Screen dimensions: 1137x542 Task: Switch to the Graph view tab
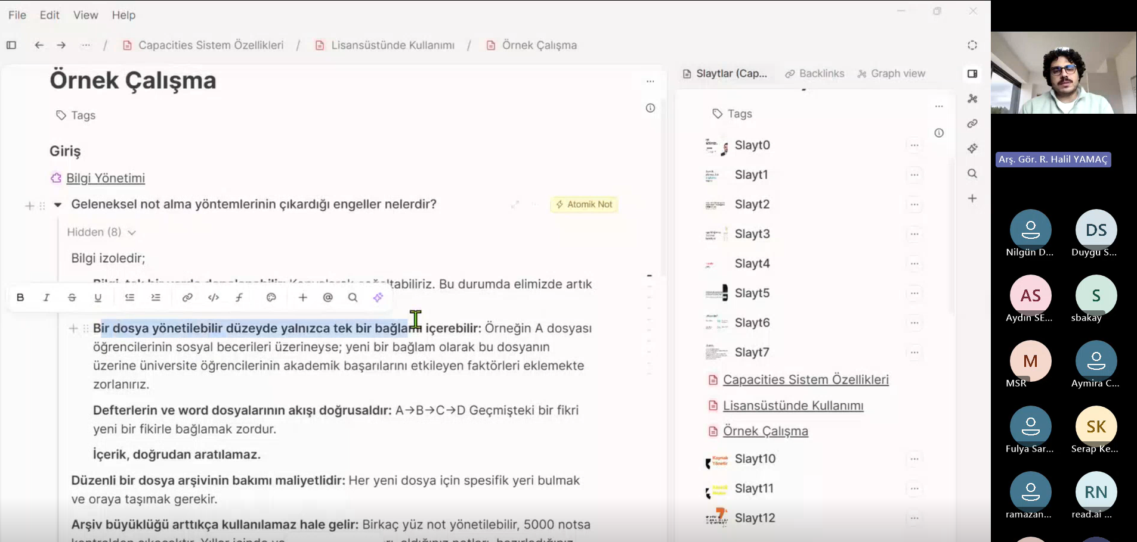pyautogui.click(x=891, y=73)
